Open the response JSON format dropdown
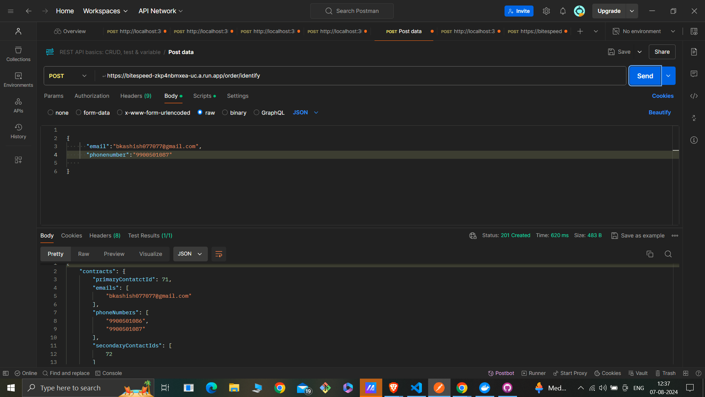The width and height of the screenshot is (705, 397). [x=190, y=254]
